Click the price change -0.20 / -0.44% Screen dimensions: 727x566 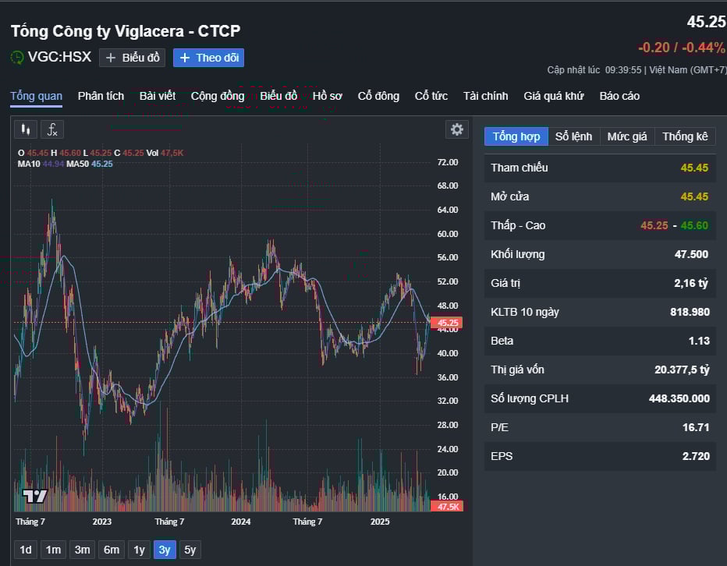pyautogui.click(x=681, y=48)
